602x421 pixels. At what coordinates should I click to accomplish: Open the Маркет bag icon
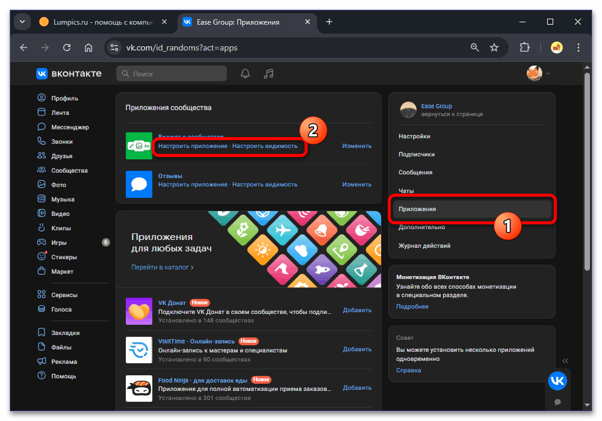pyautogui.click(x=42, y=271)
